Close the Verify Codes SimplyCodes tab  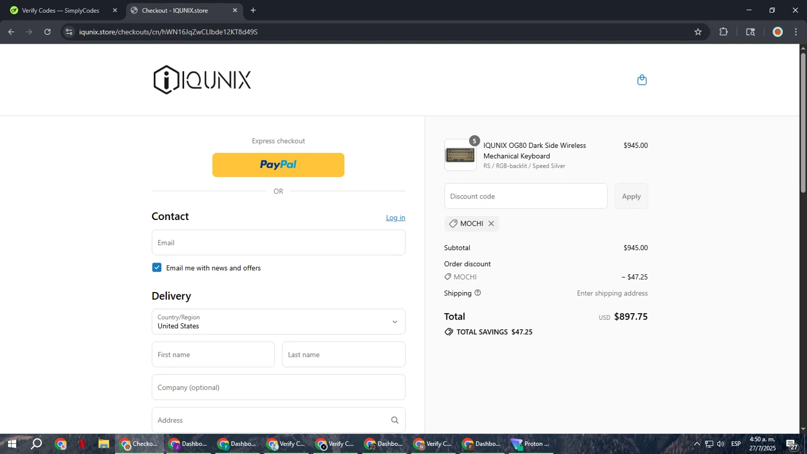115,10
